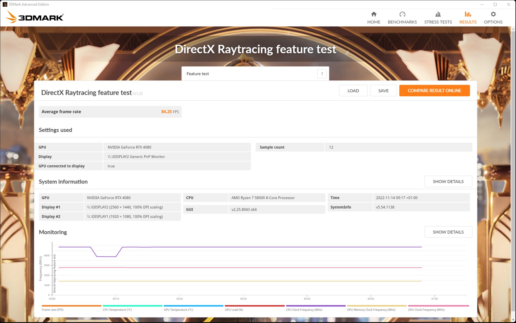Click the GUI v2.25.8043 s64 value
Screen dimensions: 516x323
tap(244, 209)
